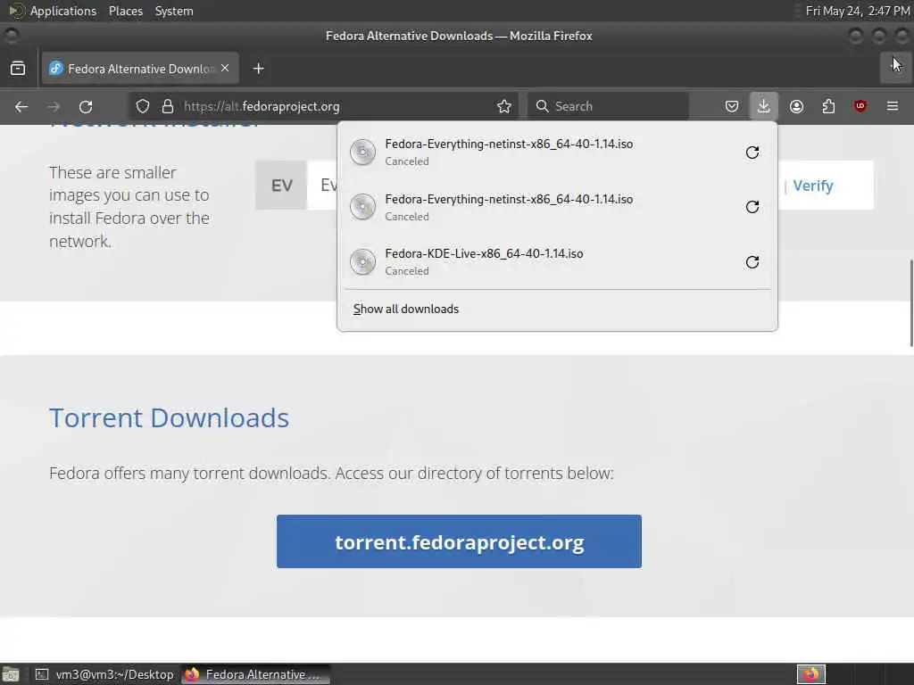Open the uBlock Origin extension
Viewport: 914px width, 685px height.
[x=860, y=106]
